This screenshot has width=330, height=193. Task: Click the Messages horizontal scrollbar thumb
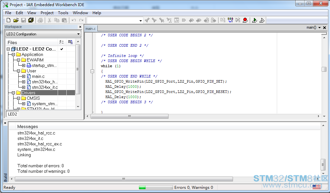click(124, 179)
